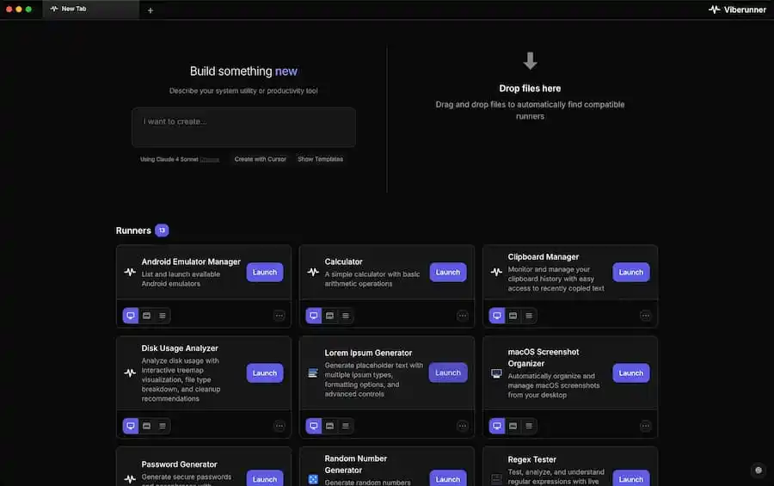
Task: Click the macOS Screenshot Organizer monitor icon
Action: (x=496, y=373)
